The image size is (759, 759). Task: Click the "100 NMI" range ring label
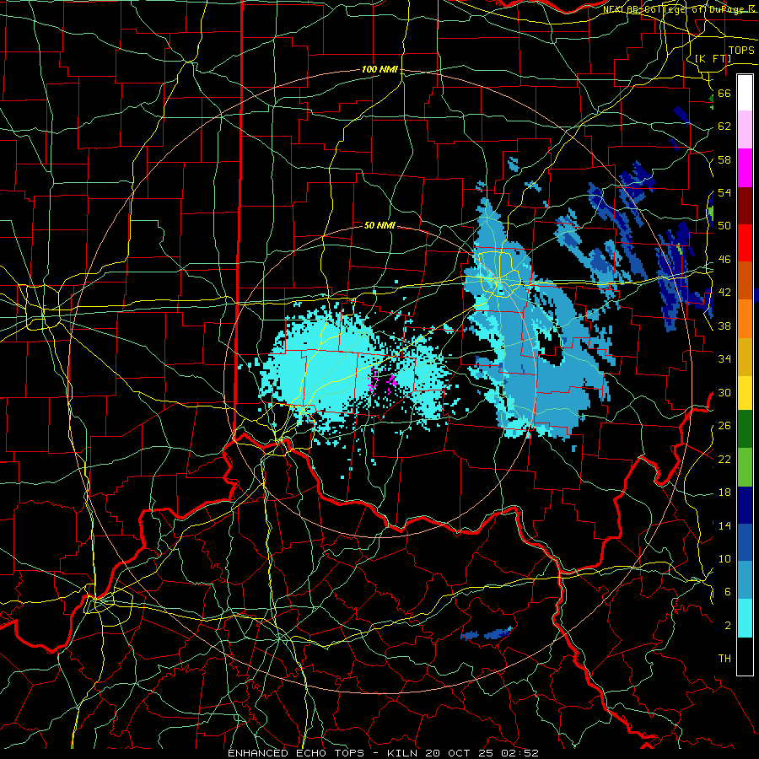tap(379, 70)
